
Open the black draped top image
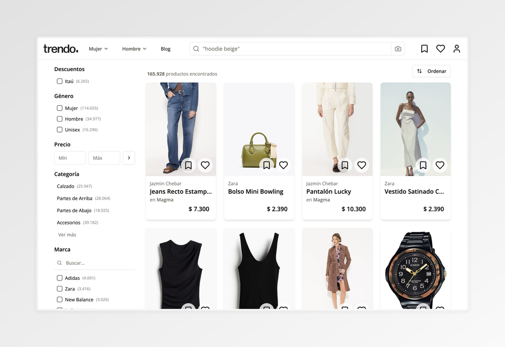tap(181, 268)
